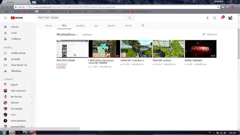Click thumbnail with 3:45 duration
The width and height of the screenshot is (240, 135).
pos(104,49)
